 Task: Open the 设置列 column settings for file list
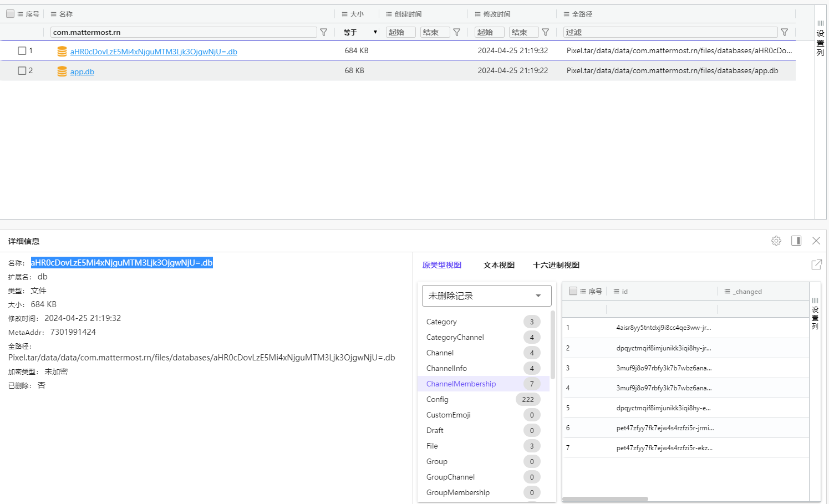click(x=821, y=39)
